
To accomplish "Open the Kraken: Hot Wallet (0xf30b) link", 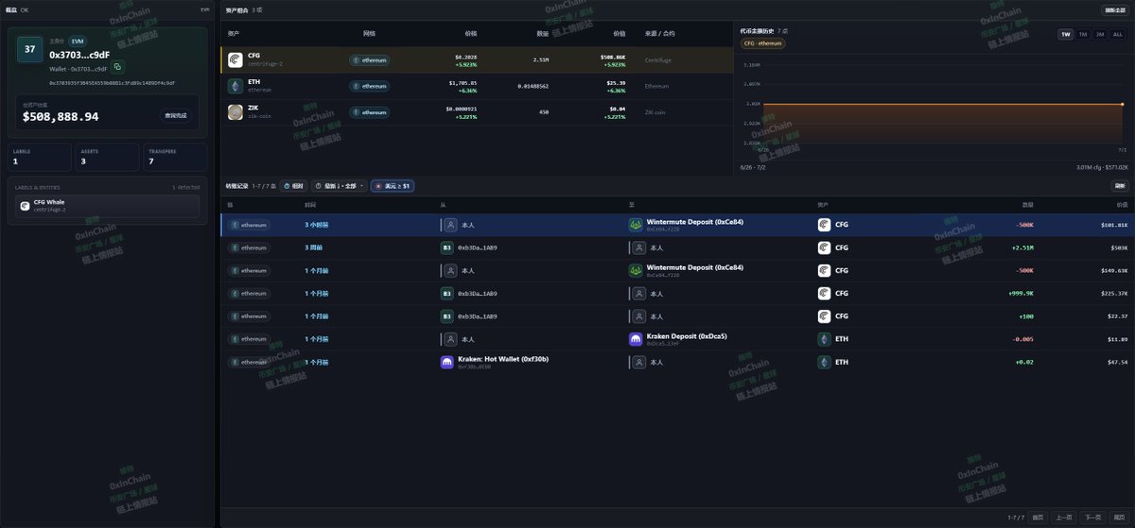I will coord(503,359).
